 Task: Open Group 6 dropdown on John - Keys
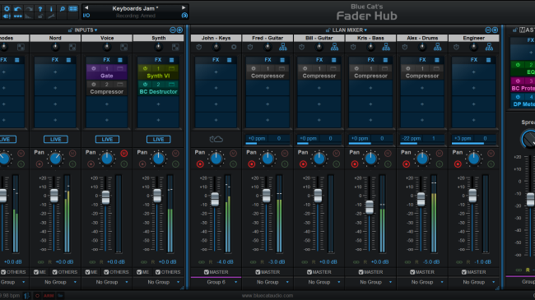216,282
